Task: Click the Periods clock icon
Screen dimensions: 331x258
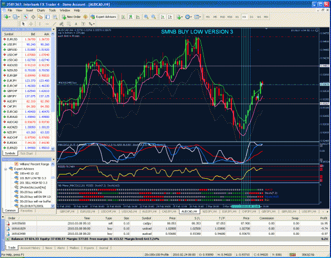Action: click(187, 17)
